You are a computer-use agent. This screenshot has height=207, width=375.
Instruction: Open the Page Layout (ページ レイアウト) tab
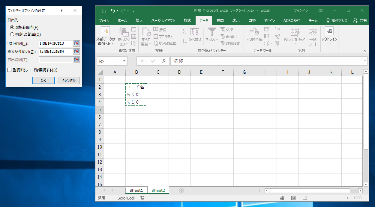pos(163,21)
